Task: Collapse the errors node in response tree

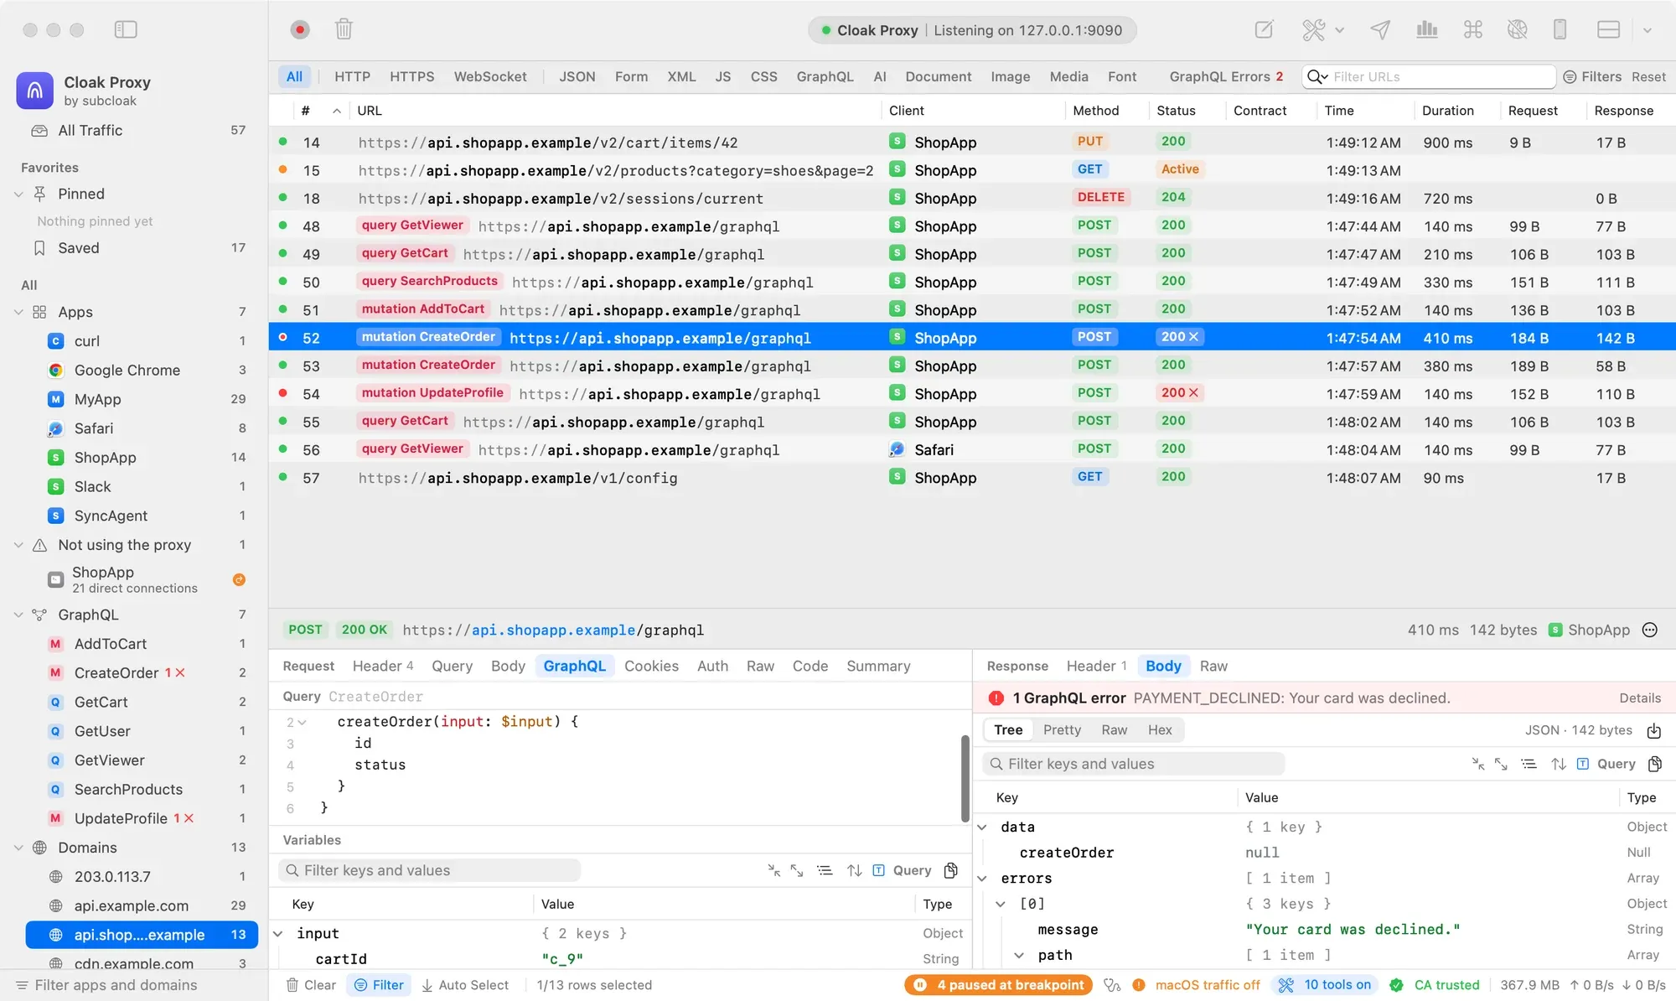Action: (x=982, y=879)
